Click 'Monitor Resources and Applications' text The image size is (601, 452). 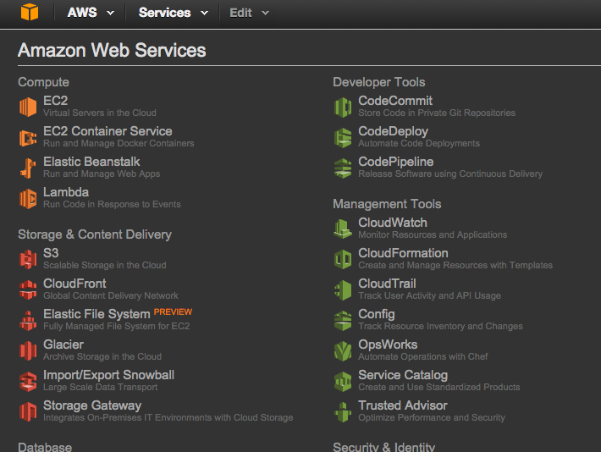click(x=433, y=234)
